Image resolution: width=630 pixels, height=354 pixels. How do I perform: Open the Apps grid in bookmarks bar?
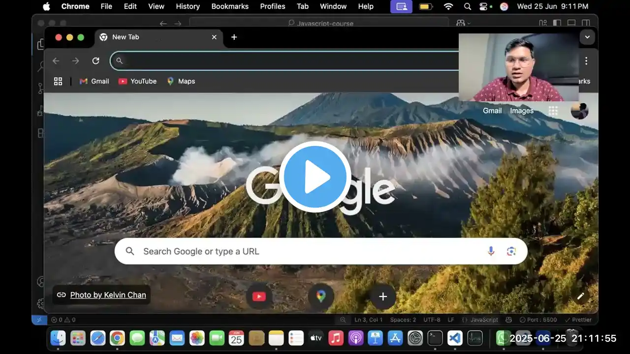coord(58,81)
